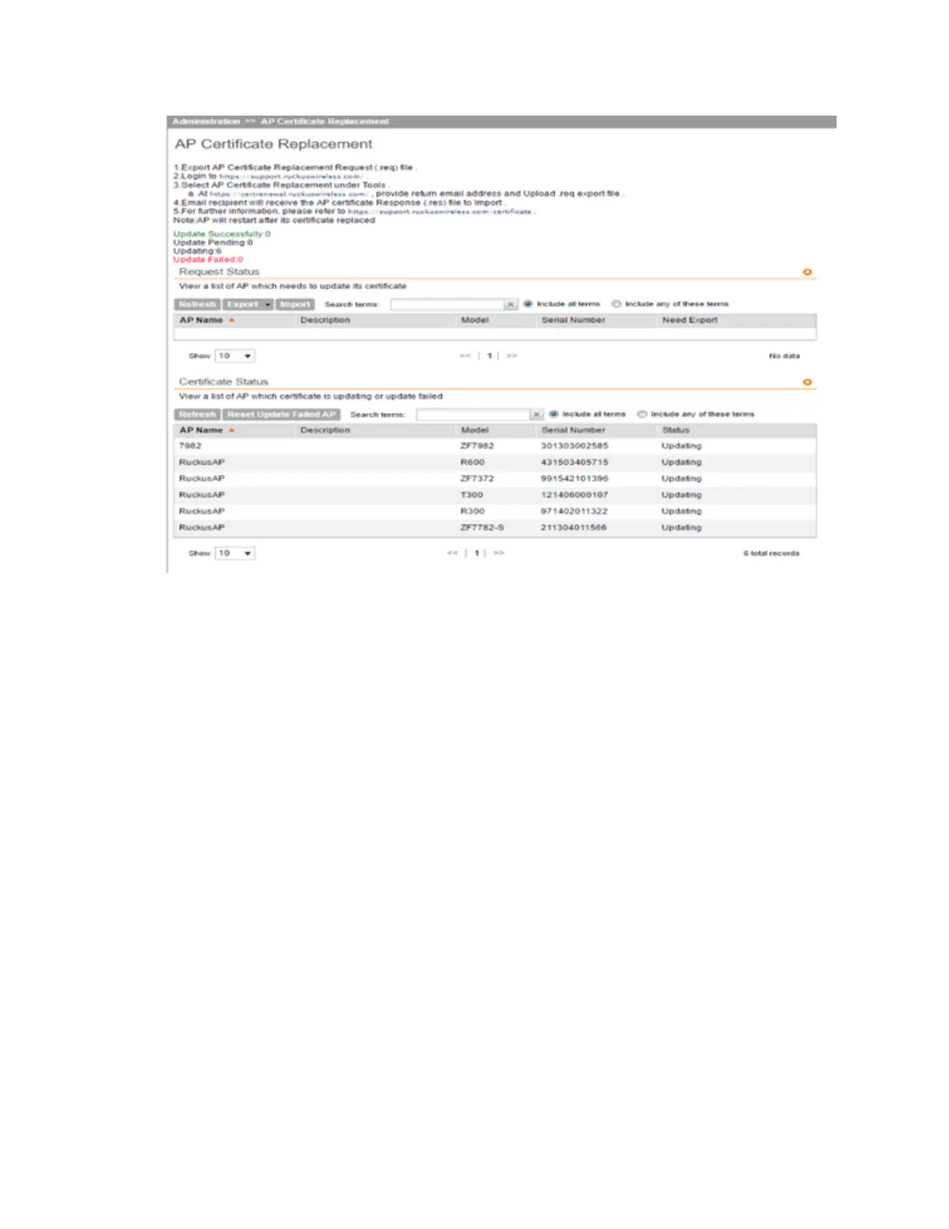Go to next page in Request Status pagination
949x1229 pixels.
(x=512, y=356)
